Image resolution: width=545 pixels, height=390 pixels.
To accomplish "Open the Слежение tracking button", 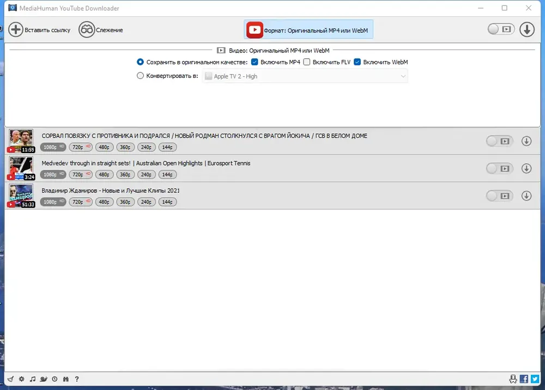I will (101, 30).
